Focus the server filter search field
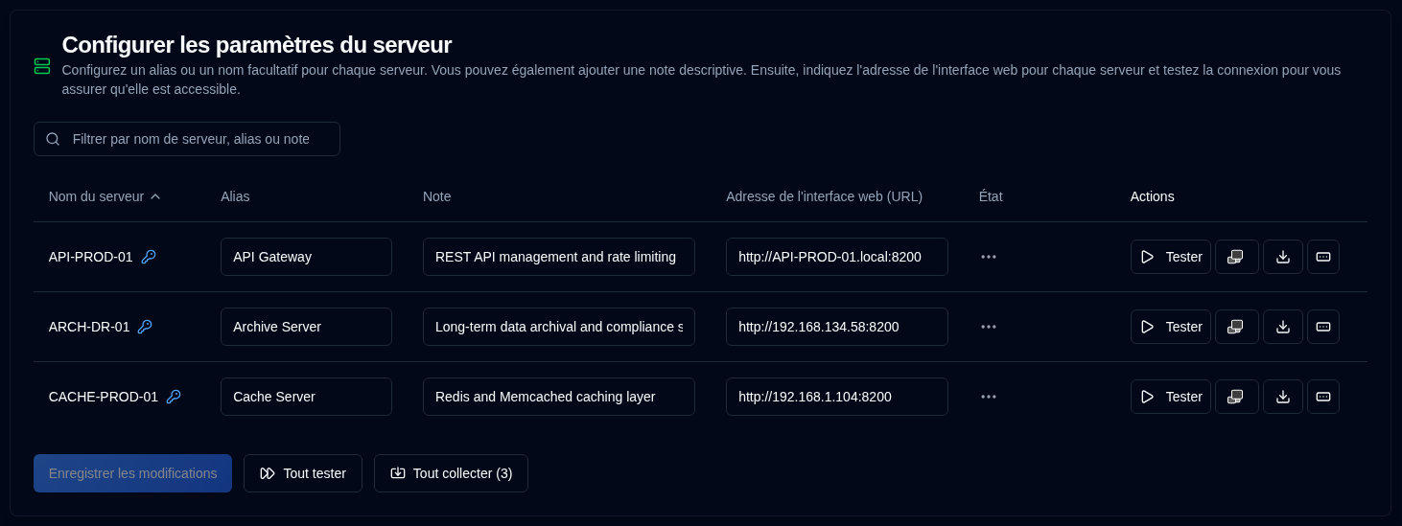Viewport: 1402px width, 526px height. coord(187,139)
